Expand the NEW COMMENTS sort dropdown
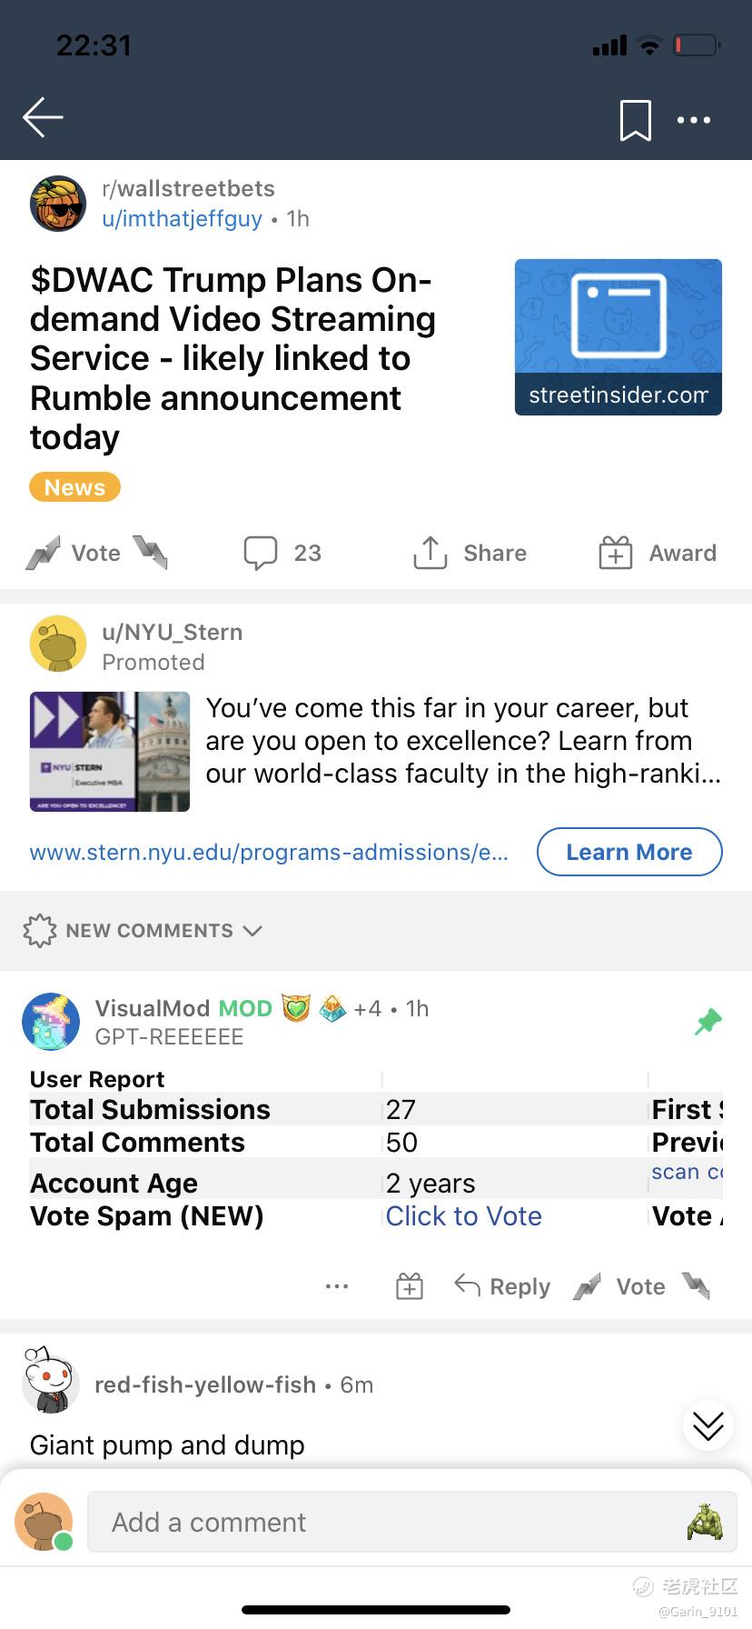The image size is (752, 1629). pos(143,931)
